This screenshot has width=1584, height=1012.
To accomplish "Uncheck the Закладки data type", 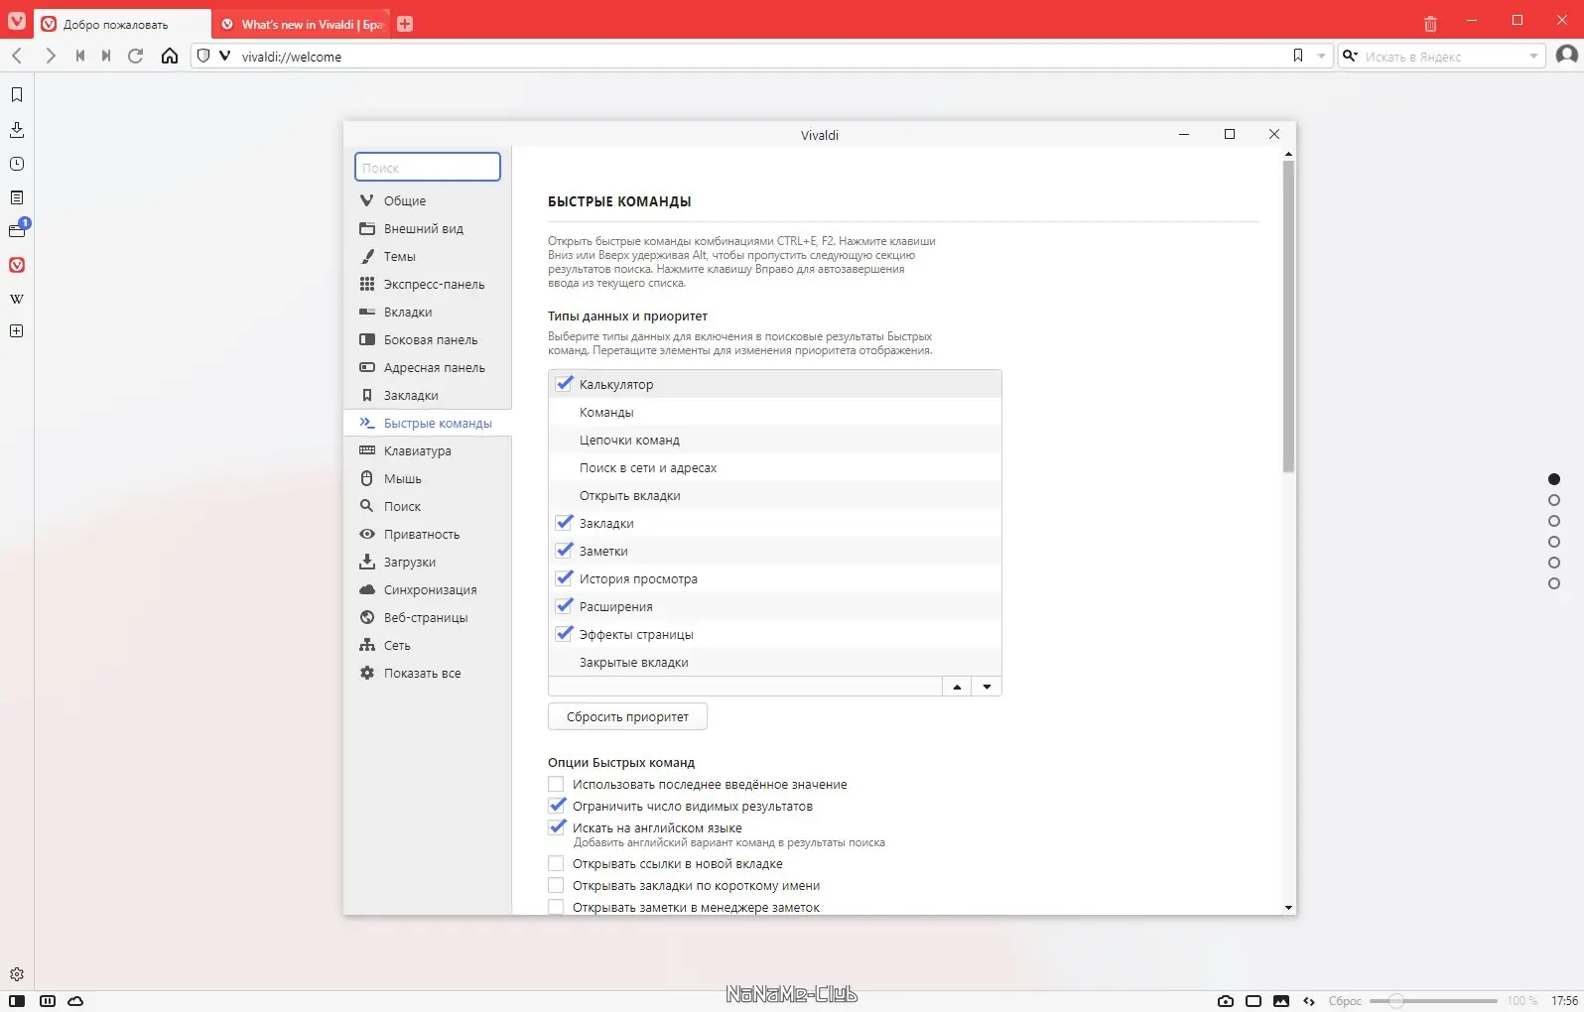I will (565, 522).
